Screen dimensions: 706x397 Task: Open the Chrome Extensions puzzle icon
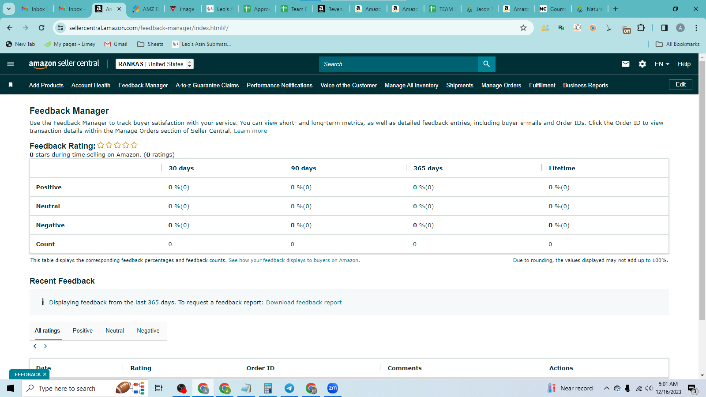(641, 28)
